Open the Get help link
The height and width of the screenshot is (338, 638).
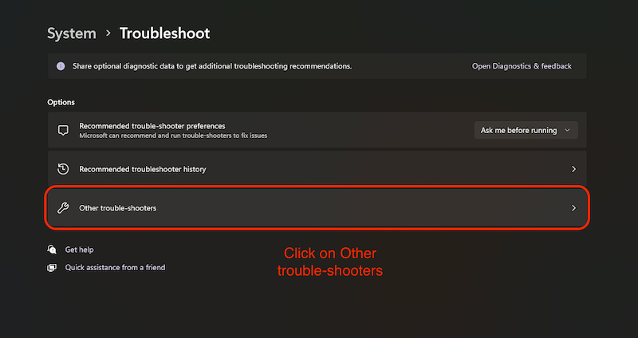(79, 250)
